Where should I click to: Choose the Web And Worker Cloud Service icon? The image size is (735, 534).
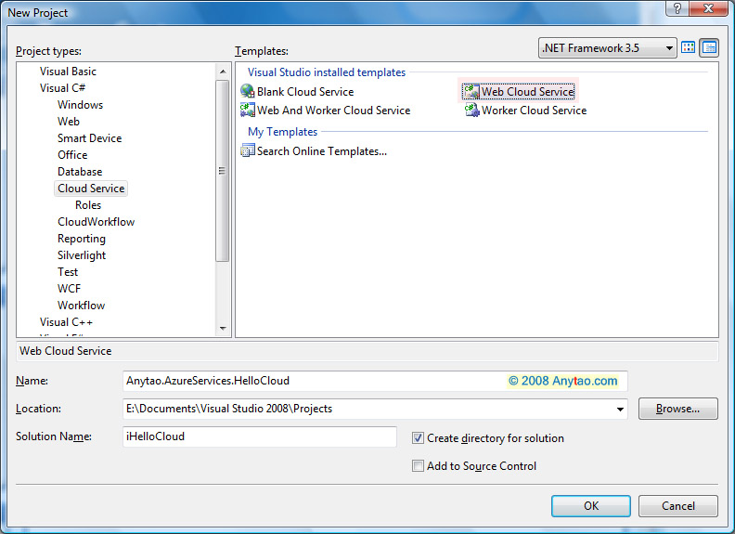[x=247, y=110]
